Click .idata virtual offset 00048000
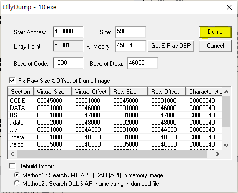Image resolution: width=238 pixels, height=193 pixels. pyautogui.click(x=87, y=123)
